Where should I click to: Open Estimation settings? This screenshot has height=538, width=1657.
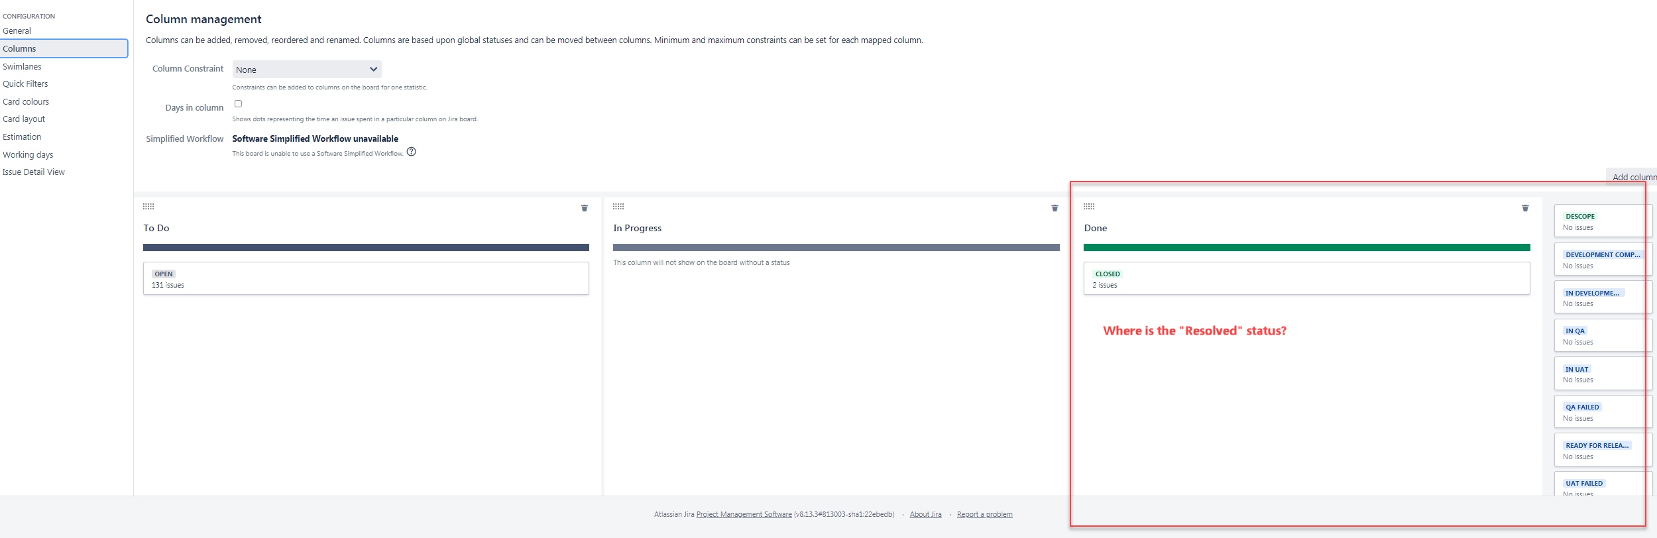tap(22, 136)
